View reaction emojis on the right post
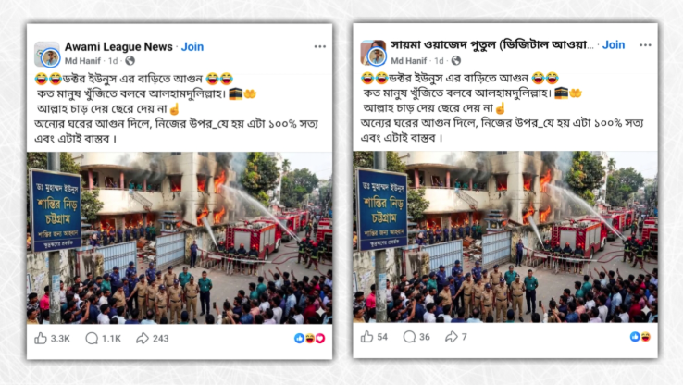This screenshot has width=683, height=385. point(640,337)
